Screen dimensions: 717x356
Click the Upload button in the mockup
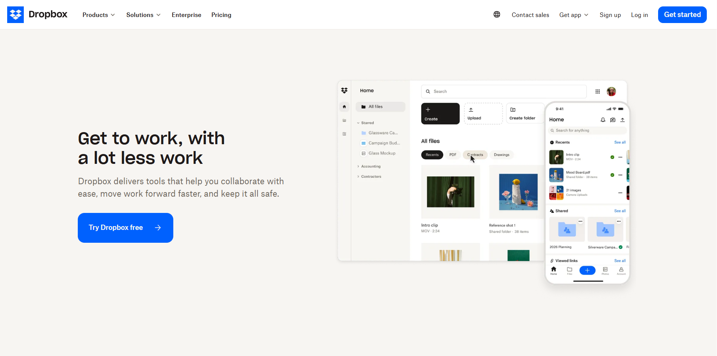click(483, 114)
